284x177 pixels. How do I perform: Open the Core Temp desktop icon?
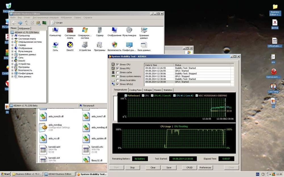coord(273,86)
